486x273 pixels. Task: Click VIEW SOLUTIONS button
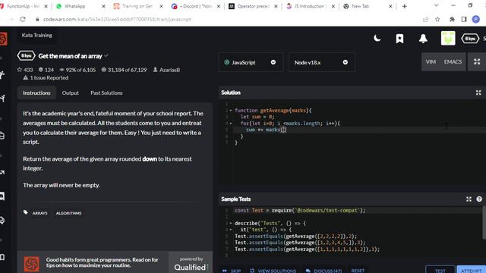[273, 271]
